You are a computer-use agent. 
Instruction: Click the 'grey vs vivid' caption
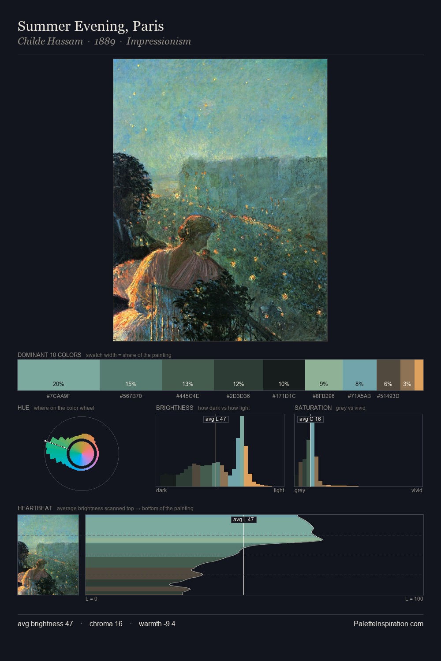pyautogui.click(x=351, y=408)
